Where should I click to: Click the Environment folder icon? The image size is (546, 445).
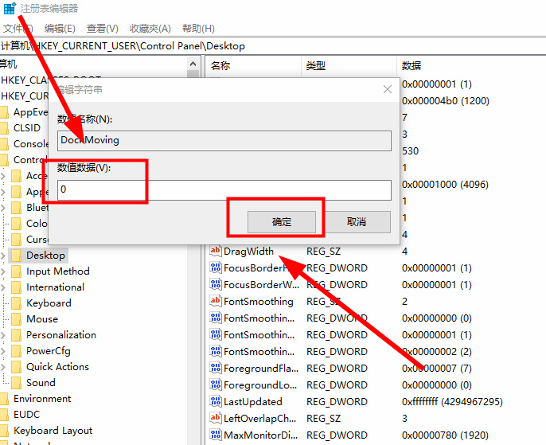coord(5,399)
